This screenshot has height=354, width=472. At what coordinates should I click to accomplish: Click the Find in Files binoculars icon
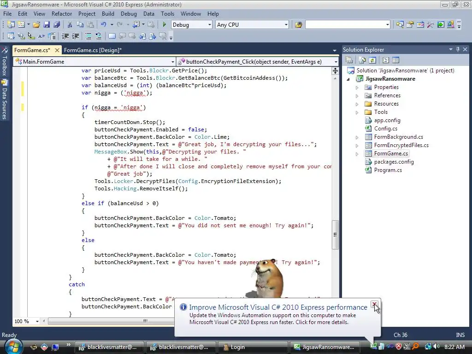pos(298,25)
